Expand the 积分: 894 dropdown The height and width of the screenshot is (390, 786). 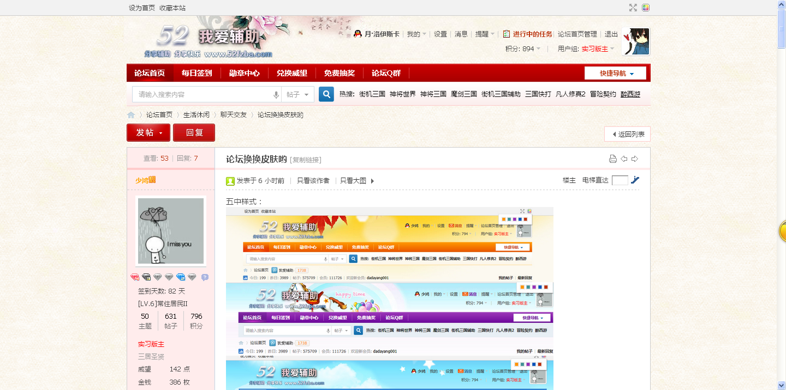tap(523, 48)
